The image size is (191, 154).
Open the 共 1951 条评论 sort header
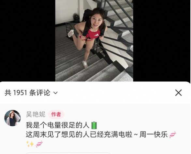point(31,93)
